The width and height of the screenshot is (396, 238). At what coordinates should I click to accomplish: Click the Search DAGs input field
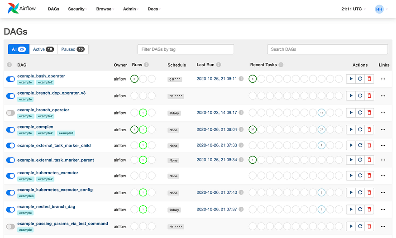(328, 49)
